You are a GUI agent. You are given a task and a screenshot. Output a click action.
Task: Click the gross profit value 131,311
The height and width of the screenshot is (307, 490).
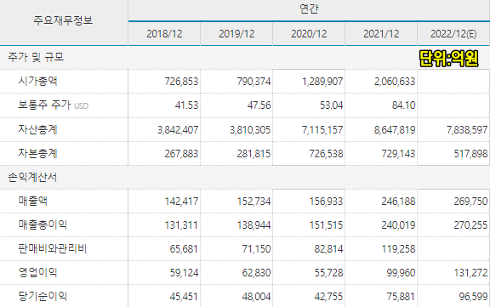point(181,225)
